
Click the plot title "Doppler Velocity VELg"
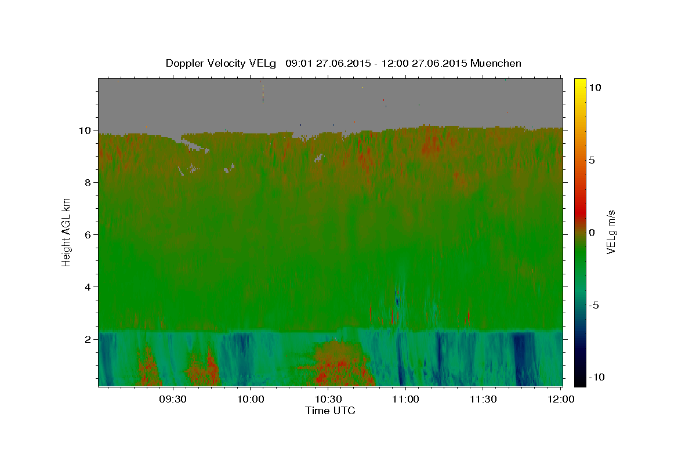(222, 63)
